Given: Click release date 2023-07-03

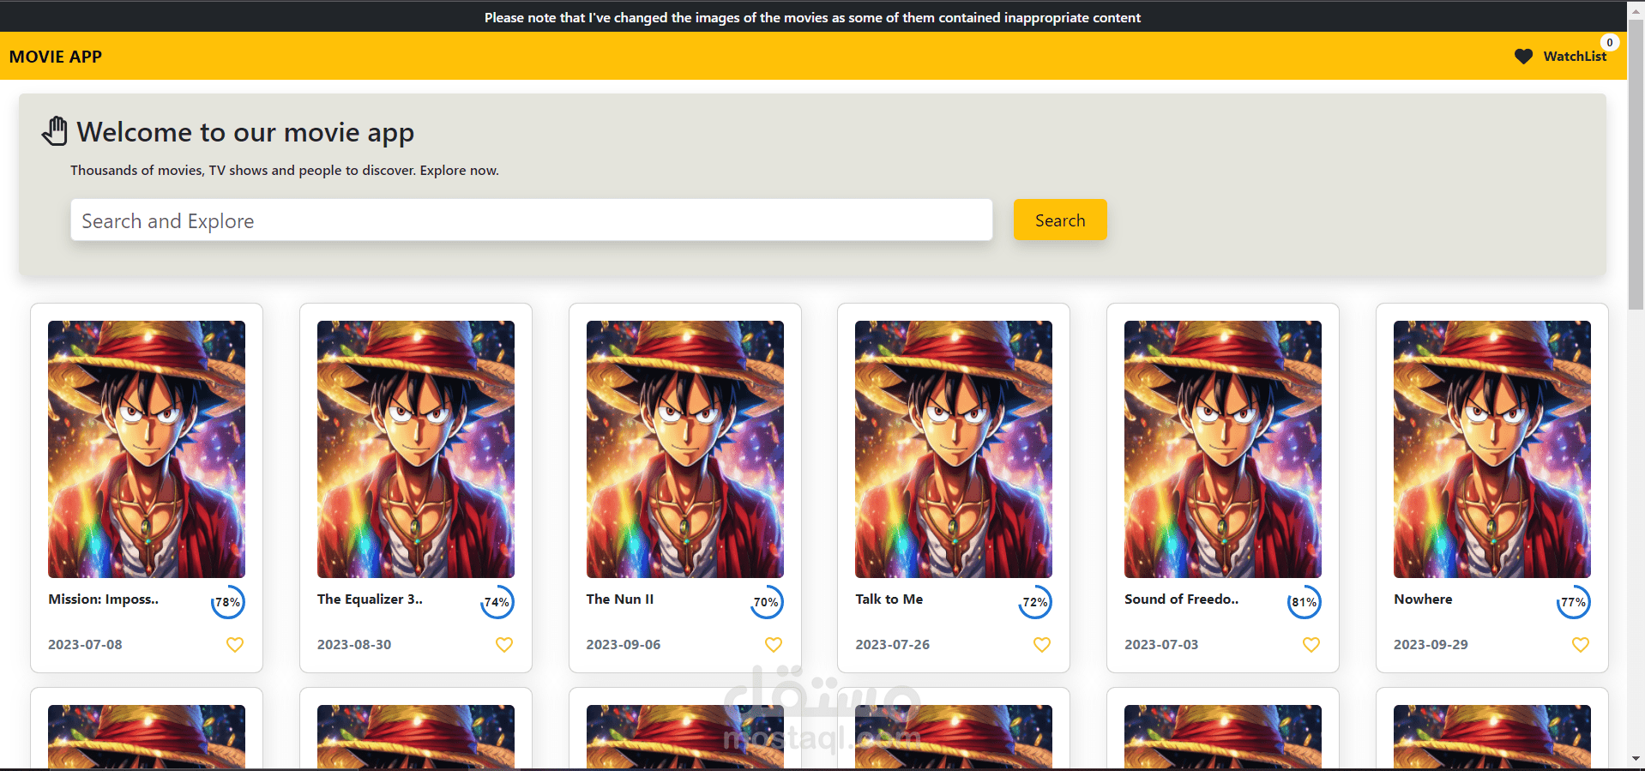Looking at the screenshot, I should [1161, 644].
